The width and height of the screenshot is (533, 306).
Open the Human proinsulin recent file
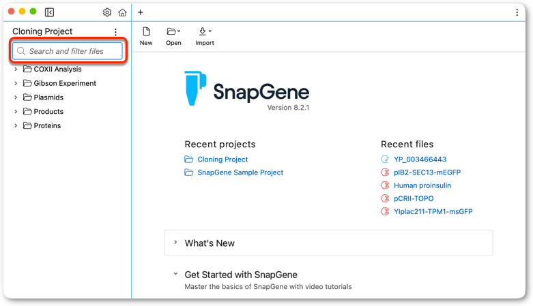coord(422,185)
